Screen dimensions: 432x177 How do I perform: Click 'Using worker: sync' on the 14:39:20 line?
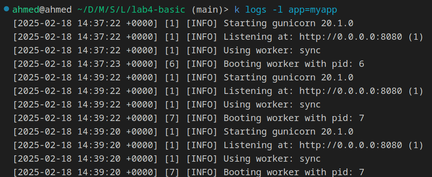coord(272,158)
